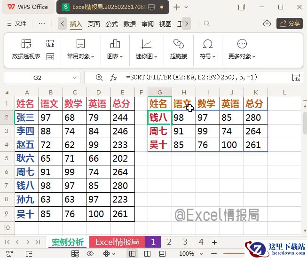307x258 pixels.
Task: Go to previous sheet with the arrow
Action: click(x=17, y=242)
